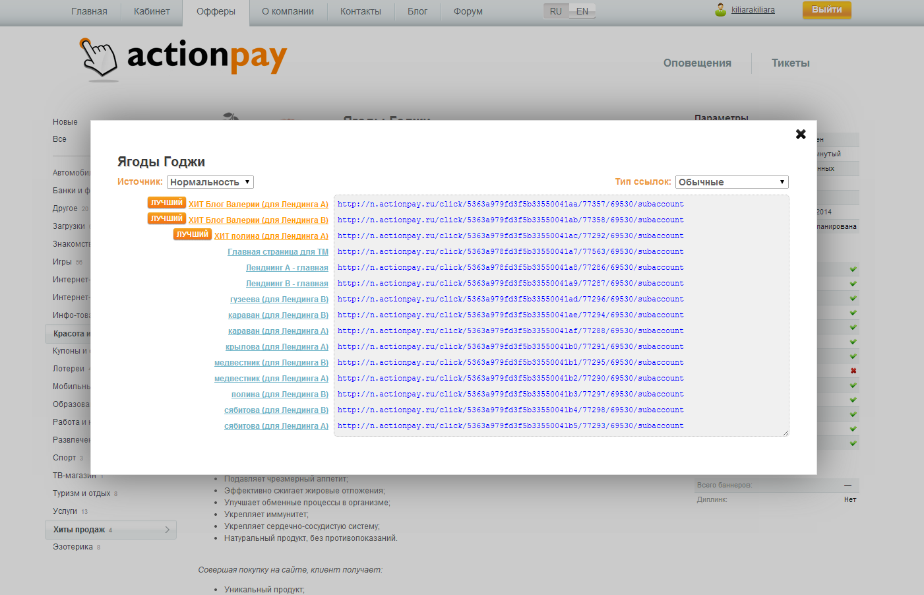
Task: Go to the Контакты nav tab
Action: pyautogui.click(x=361, y=11)
